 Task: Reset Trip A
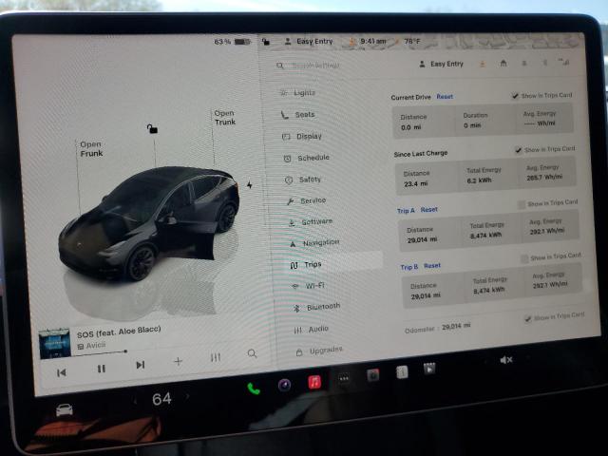click(x=428, y=209)
